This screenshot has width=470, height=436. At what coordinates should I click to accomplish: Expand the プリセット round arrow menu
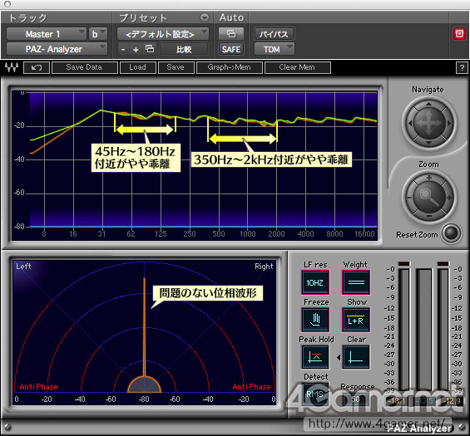[x=205, y=17]
